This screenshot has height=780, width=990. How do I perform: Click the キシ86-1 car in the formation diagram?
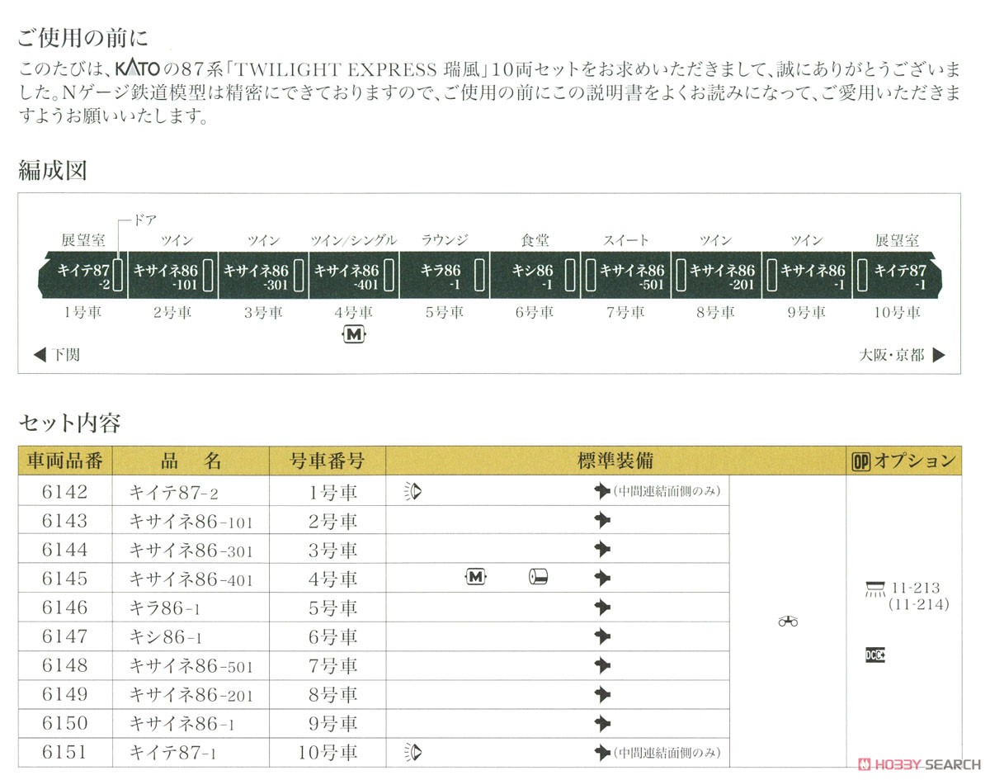pyautogui.click(x=535, y=276)
